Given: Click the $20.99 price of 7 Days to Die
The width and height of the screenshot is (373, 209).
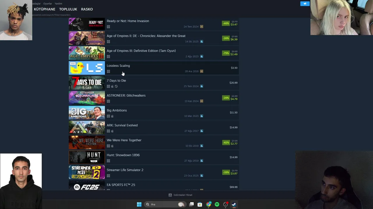Looking at the screenshot, I should [233, 83].
